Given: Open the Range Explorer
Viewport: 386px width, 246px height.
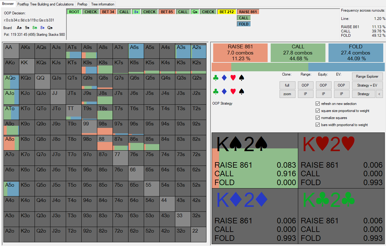Looking at the screenshot, I should 367,76.
